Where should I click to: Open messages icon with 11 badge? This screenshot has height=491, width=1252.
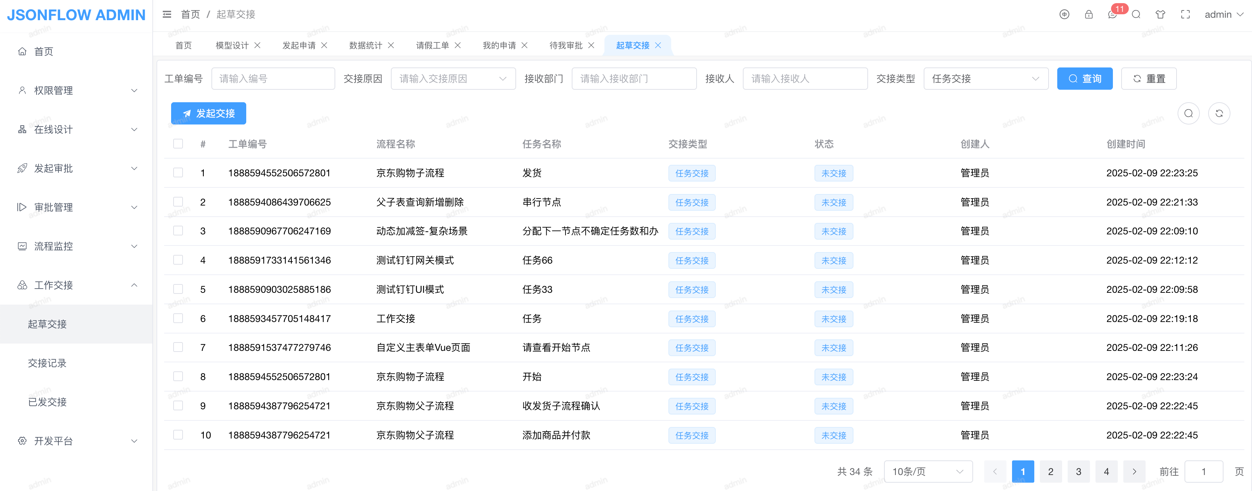coord(1113,15)
